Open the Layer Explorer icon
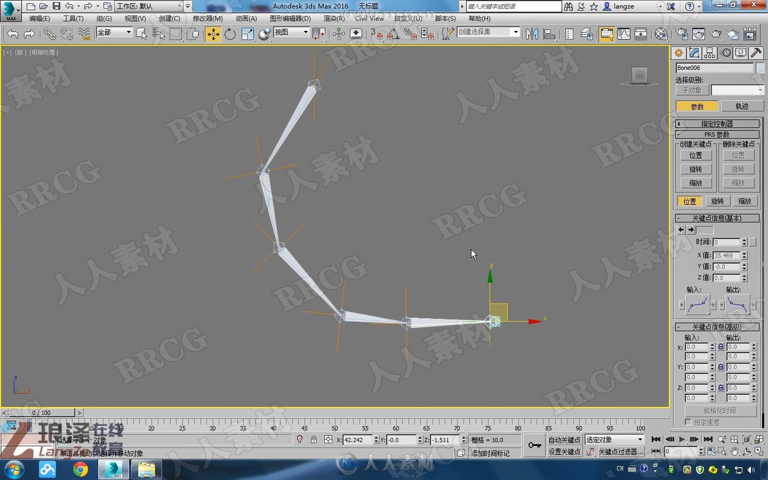Viewport: 768px width, 480px height. point(587,34)
